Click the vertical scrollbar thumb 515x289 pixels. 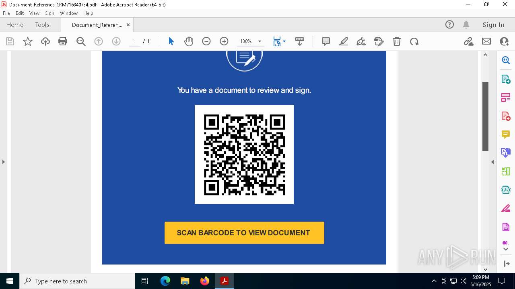485,116
